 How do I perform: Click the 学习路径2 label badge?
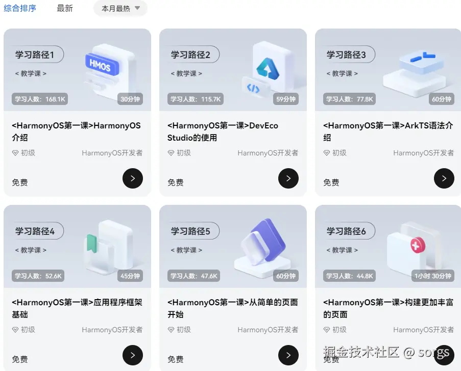tap(192, 55)
